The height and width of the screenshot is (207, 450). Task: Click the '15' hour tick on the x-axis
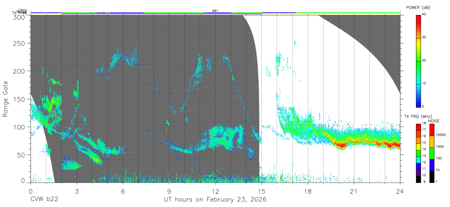click(262, 191)
